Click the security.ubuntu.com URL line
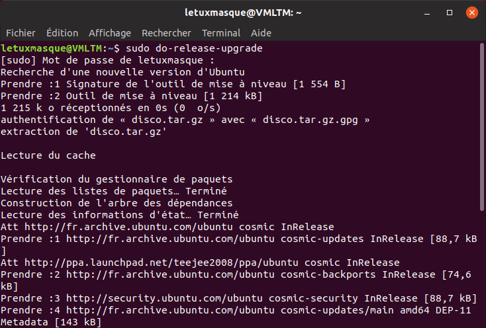486x328 pixels. pyautogui.click(x=164, y=298)
